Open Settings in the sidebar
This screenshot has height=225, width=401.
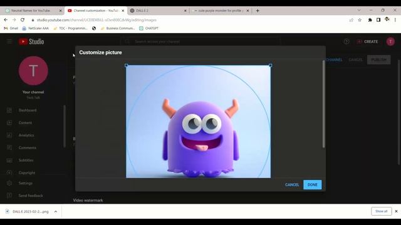click(26, 183)
